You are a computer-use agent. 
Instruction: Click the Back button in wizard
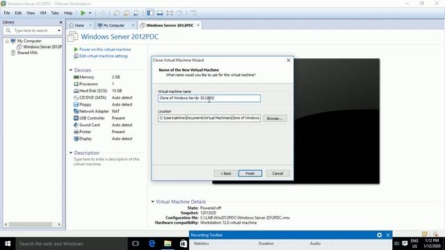pyautogui.click(x=225, y=174)
